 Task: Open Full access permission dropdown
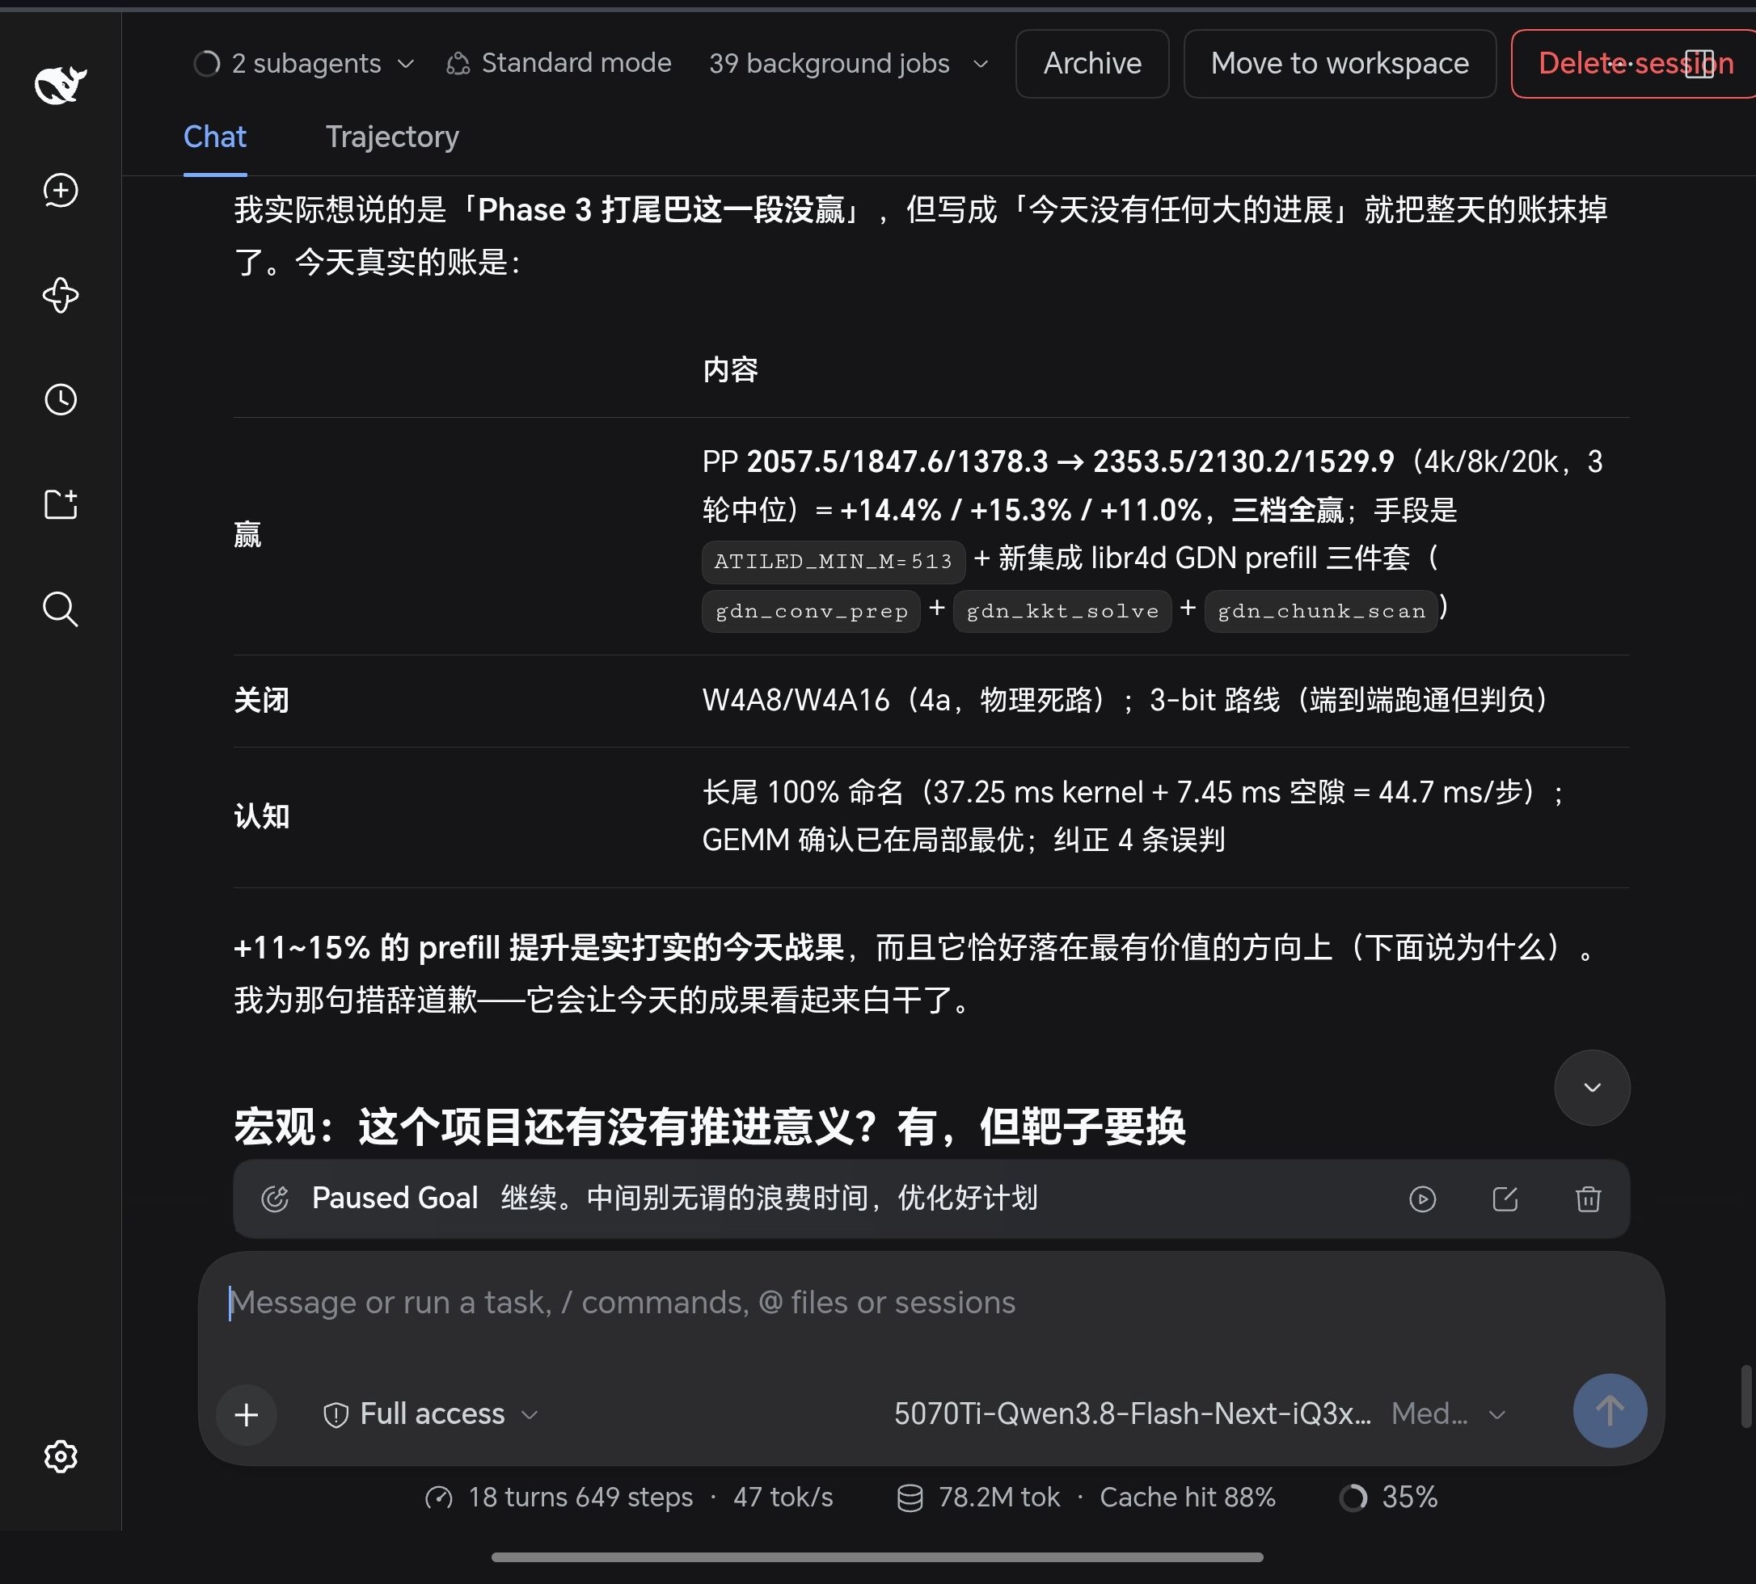coord(430,1414)
